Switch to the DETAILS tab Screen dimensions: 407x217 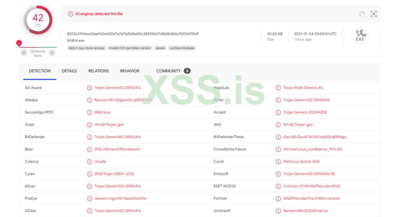(x=69, y=71)
